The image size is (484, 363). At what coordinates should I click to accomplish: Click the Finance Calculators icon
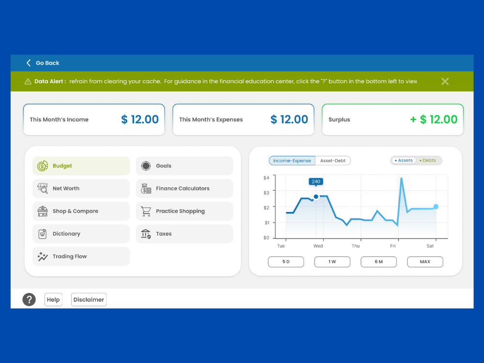pyautogui.click(x=146, y=188)
